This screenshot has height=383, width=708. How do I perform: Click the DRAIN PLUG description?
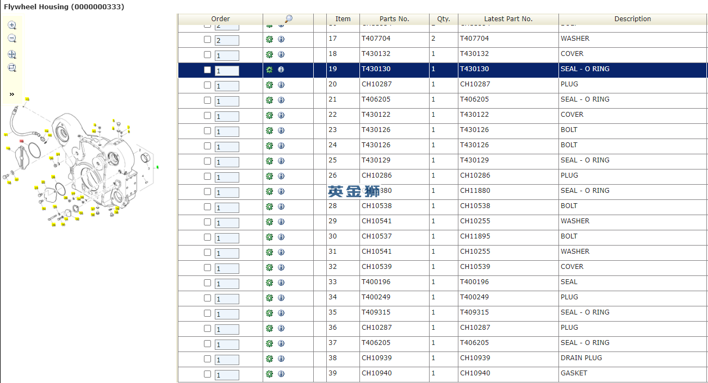click(x=581, y=358)
